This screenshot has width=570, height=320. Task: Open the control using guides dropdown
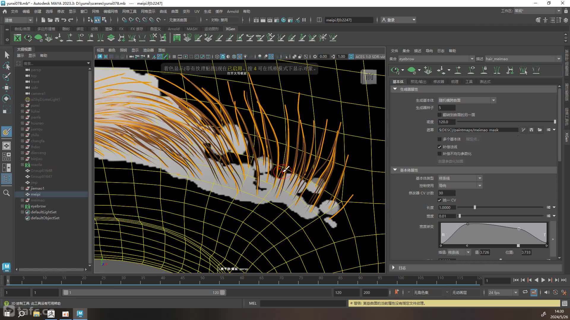pyautogui.click(x=460, y=185)
